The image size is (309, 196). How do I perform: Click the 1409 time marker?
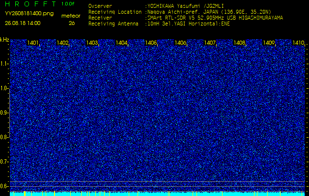pyautogui.click(x=269, y=43)
